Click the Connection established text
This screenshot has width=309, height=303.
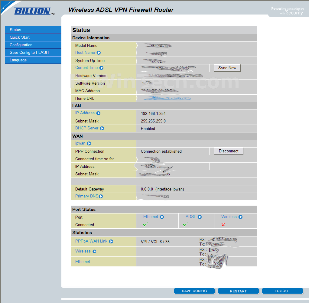pos(161,151)
